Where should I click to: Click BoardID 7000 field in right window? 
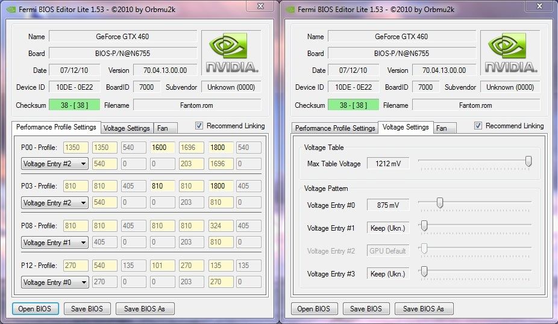coord(425,87)
